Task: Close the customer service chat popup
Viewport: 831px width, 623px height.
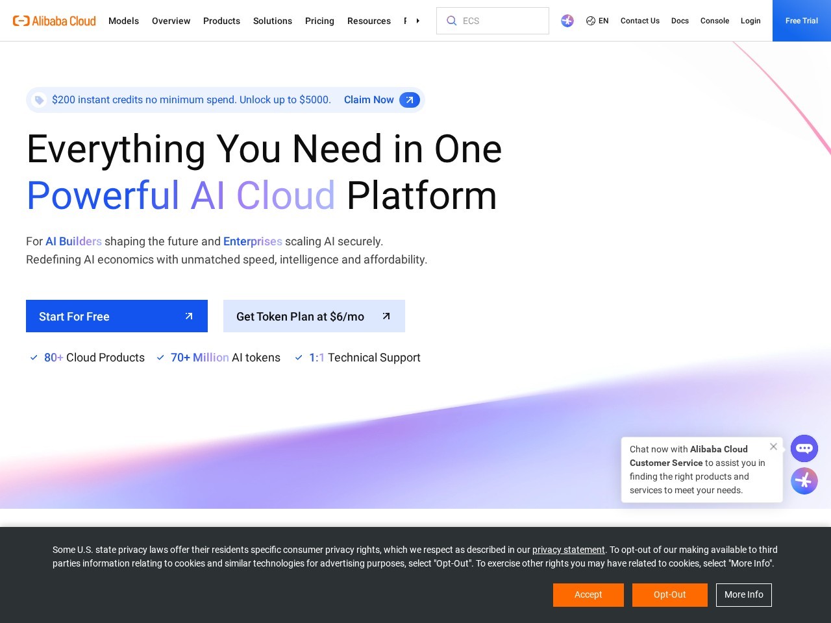Action: coord(773,446)
